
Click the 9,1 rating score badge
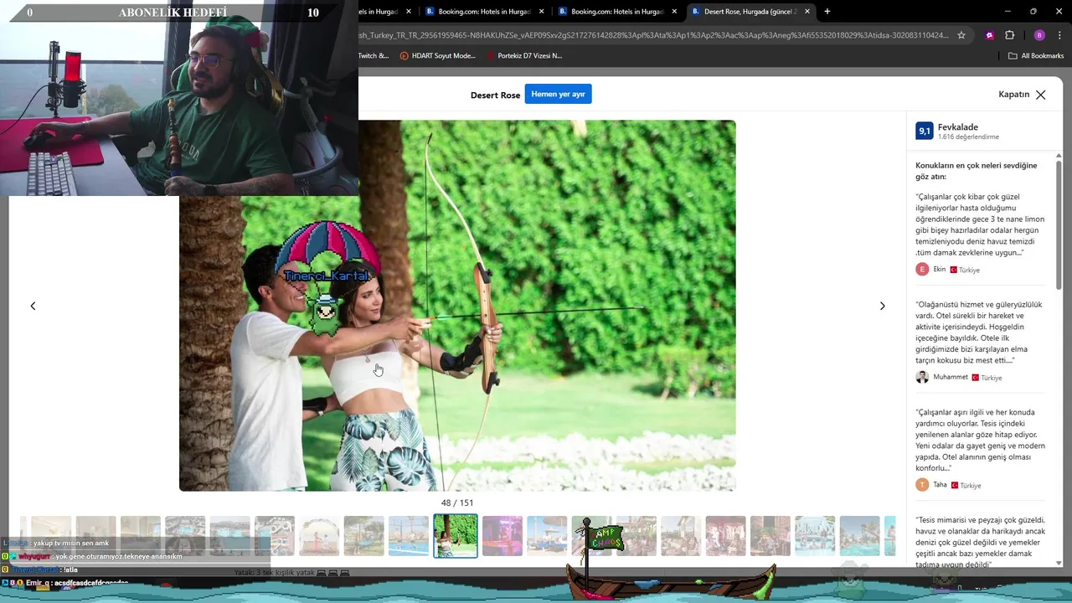[925, 131]
